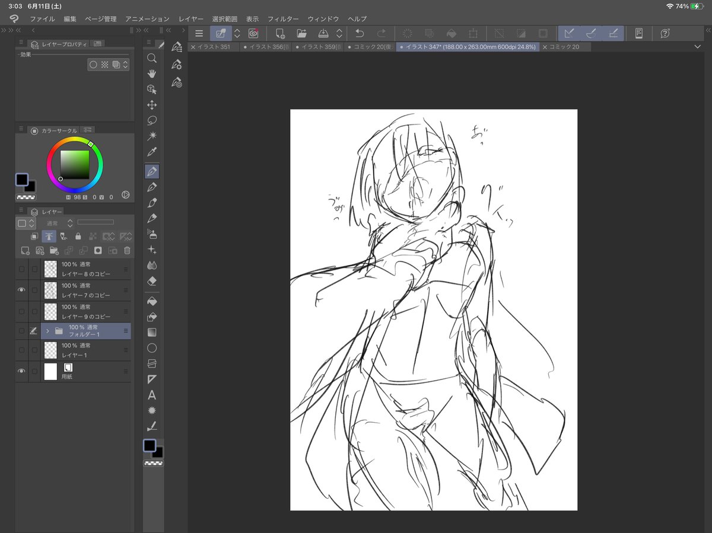Open the save options up-down arrows

pyautogui.click(x=339, y=33)
